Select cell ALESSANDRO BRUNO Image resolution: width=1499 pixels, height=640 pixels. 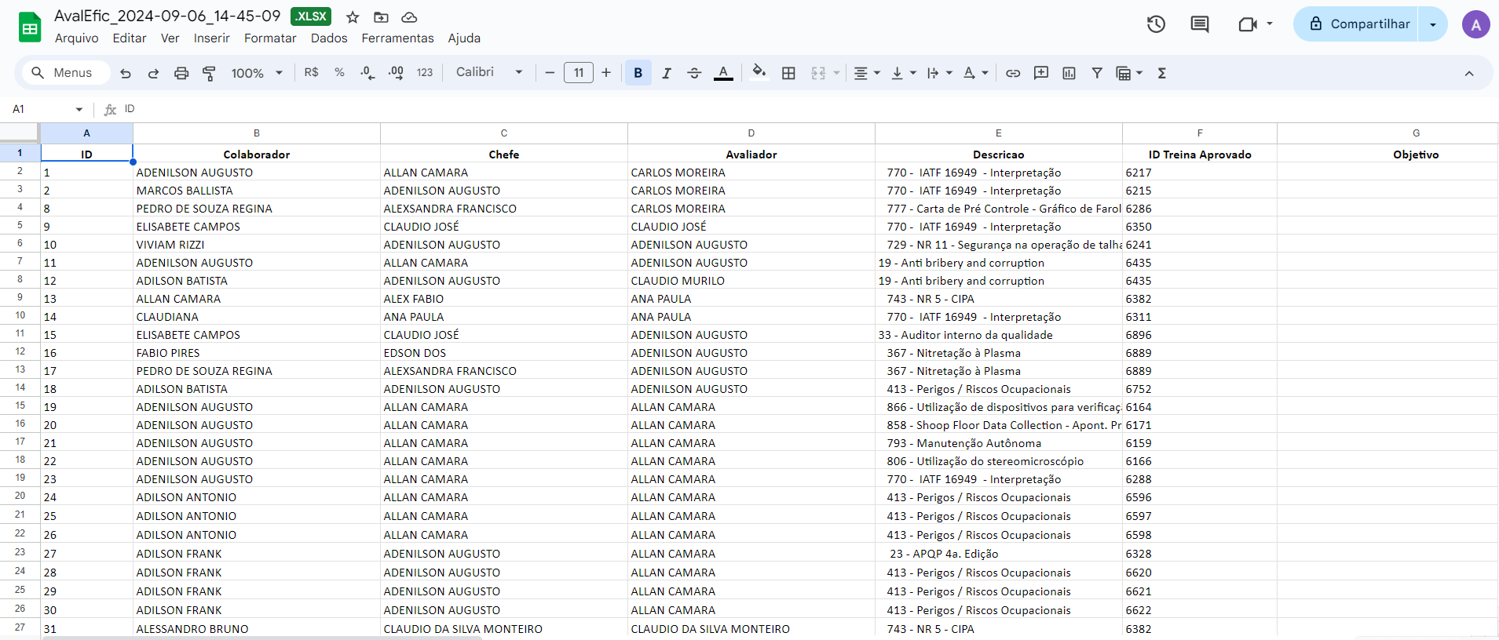coord(257,628)
